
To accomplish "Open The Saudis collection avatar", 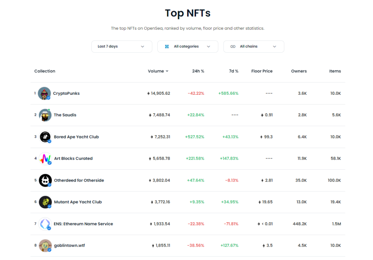I will tap(45, 115).
